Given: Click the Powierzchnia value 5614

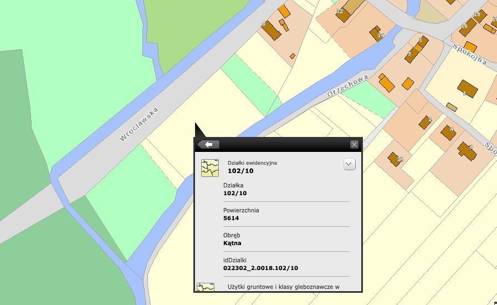Looking at the screenshot, I should click(x=231, y=218).
